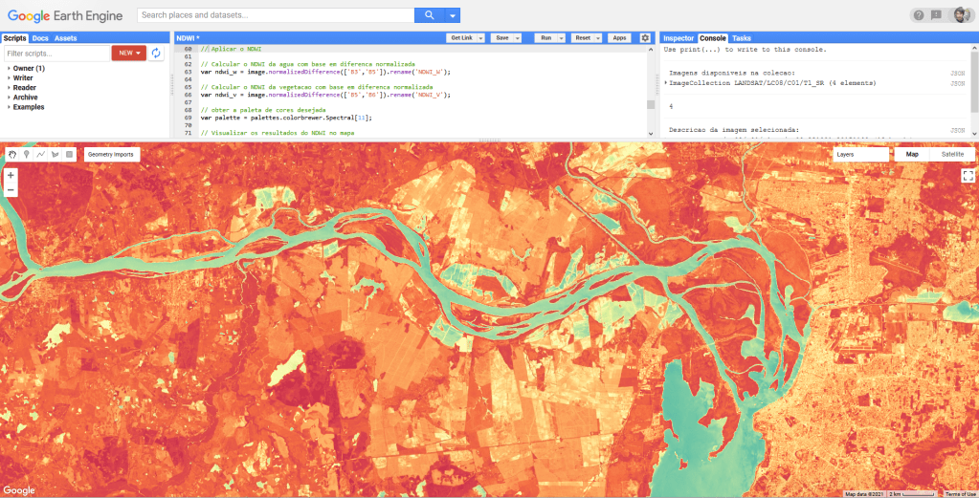This screenshot has height=498, width=979.
Task: Select the add marker drawing tool
Action: [x=26, y=154]
